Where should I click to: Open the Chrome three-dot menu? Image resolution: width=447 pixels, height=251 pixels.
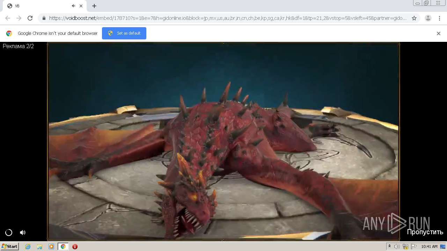pos(439,18)
